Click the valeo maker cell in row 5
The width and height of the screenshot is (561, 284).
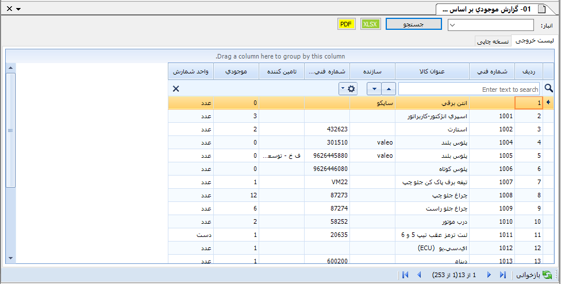[372, 155]
